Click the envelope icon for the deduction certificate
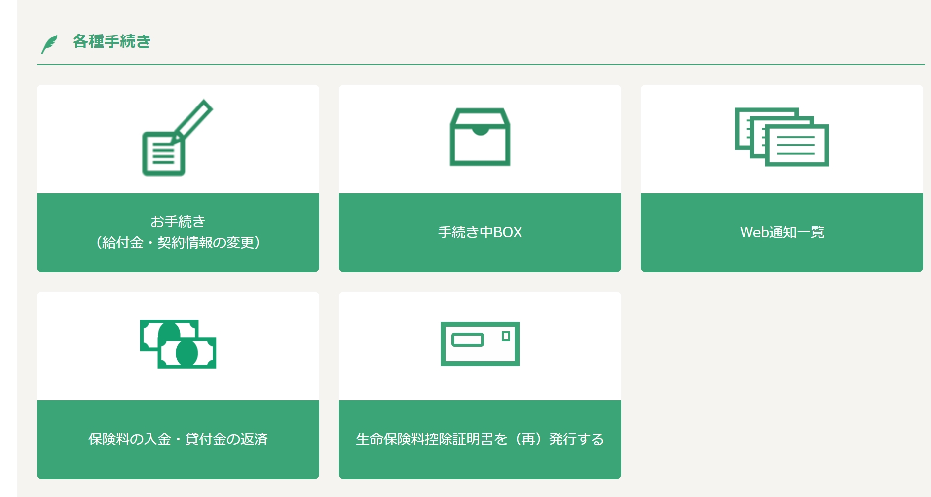931x497 pixels. coord(480,344)
